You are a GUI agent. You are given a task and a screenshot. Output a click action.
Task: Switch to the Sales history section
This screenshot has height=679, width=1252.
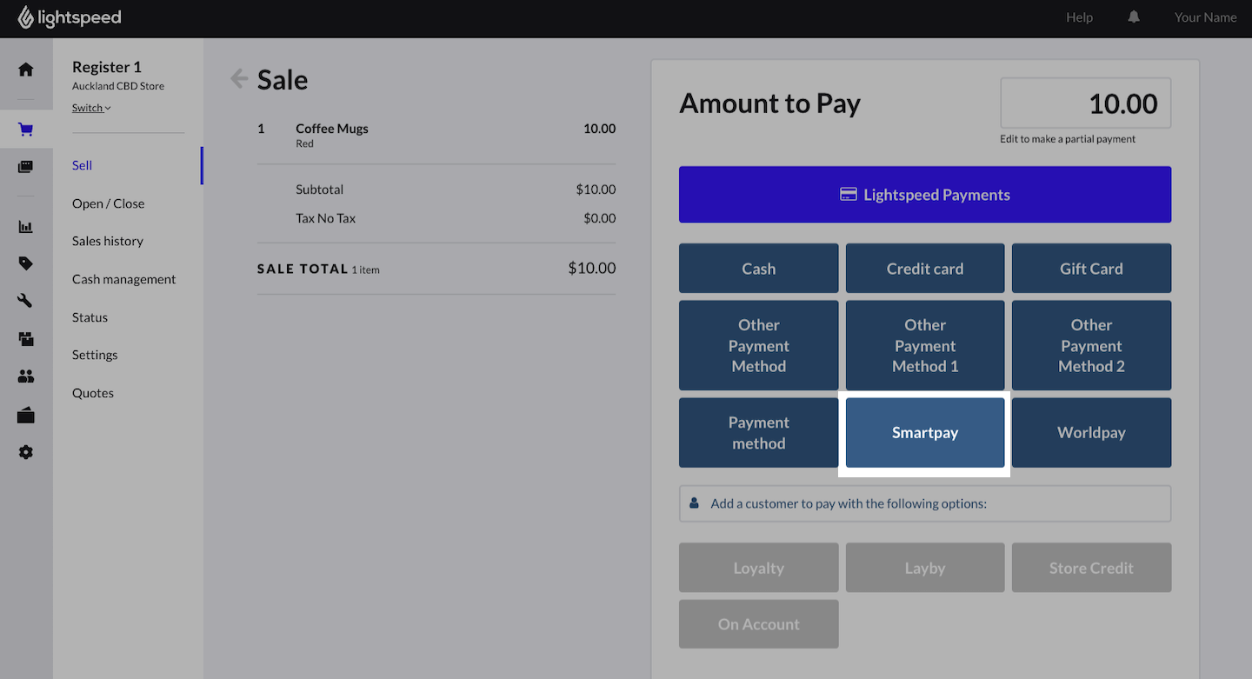[107, 241]
